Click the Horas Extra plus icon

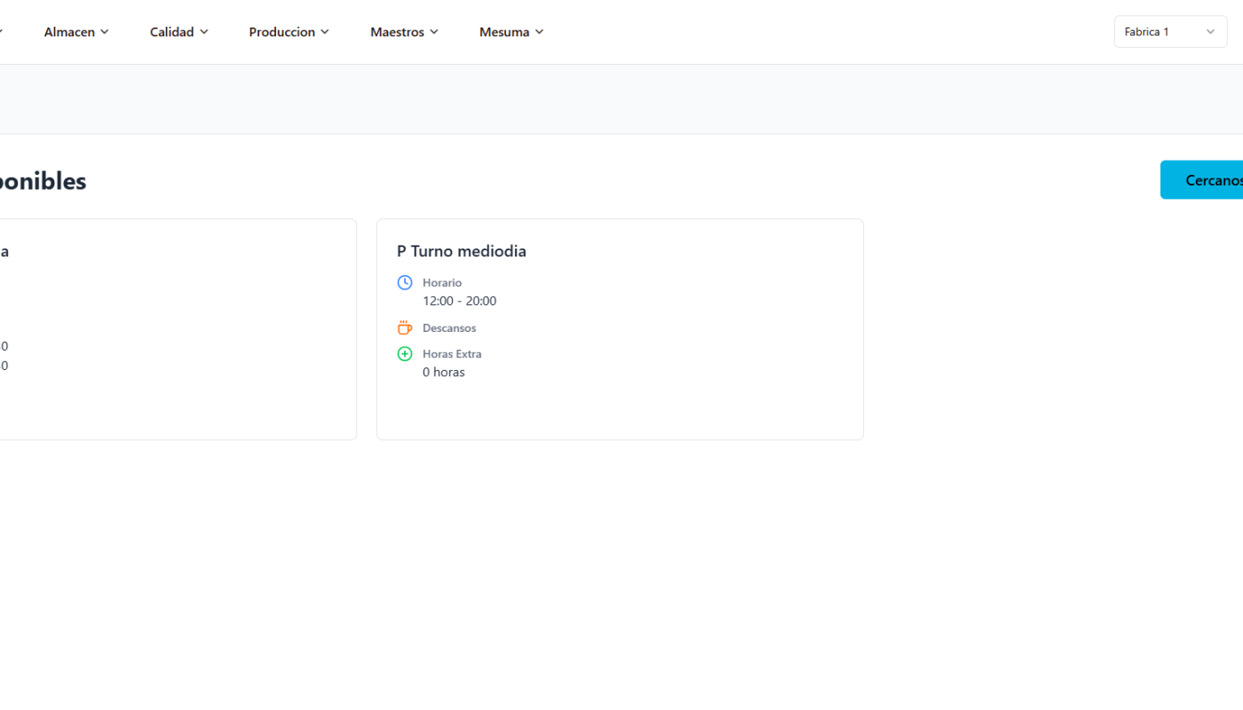point(405,353)
